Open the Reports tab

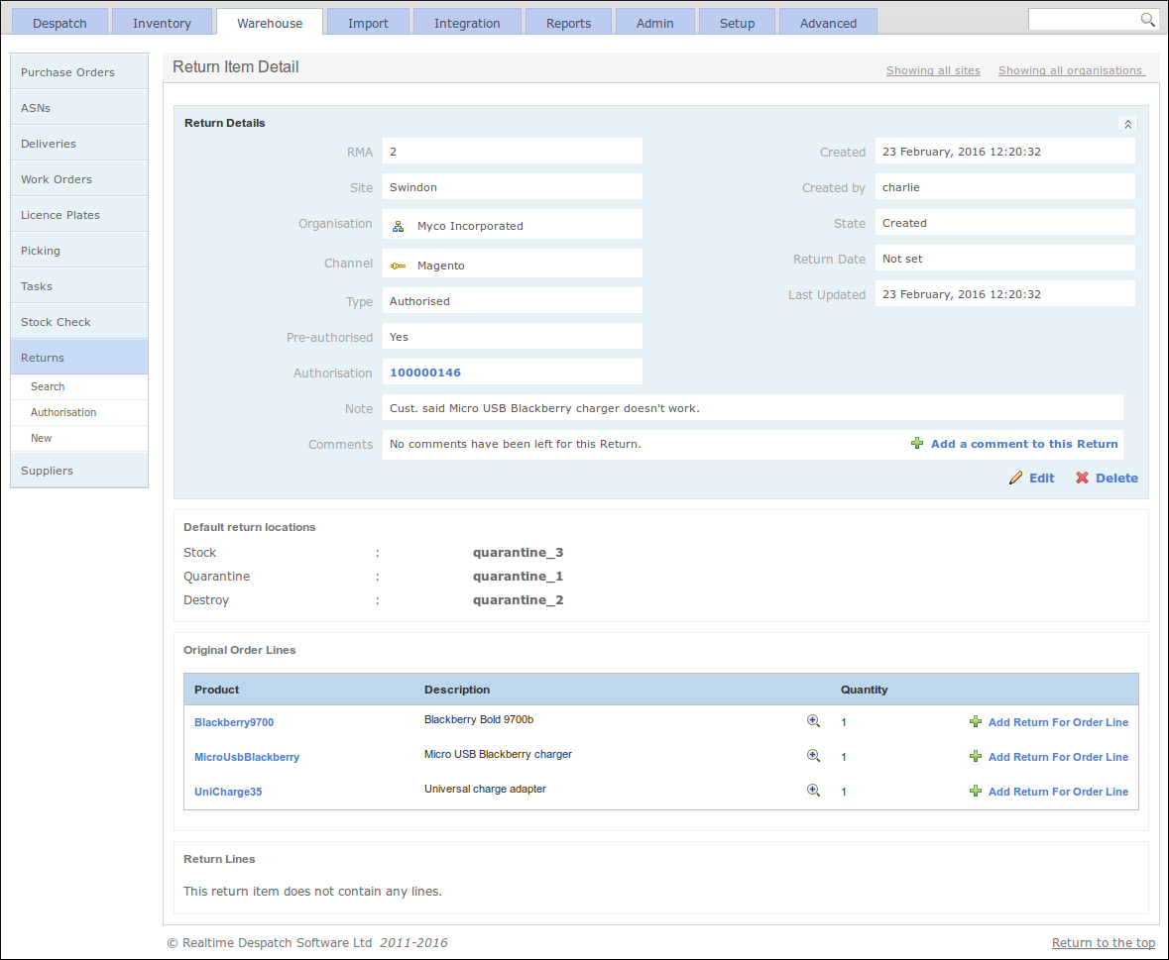pyautogui.click(x=568, y=23)
